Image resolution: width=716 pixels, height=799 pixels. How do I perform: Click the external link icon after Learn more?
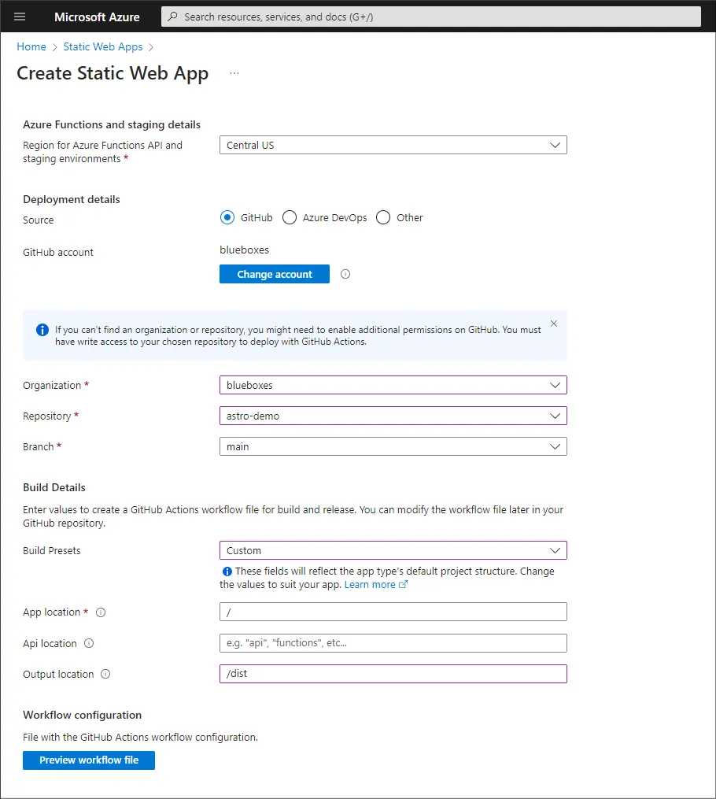tap(402, 584)
